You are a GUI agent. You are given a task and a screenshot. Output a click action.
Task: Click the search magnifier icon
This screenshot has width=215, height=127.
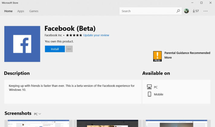178,11
